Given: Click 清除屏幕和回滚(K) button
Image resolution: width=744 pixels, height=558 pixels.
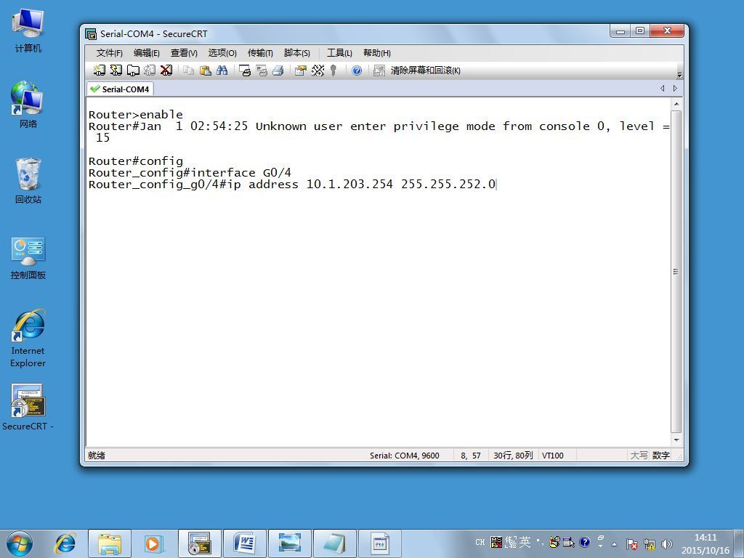Looking at the screenshot, I should 425,70.
